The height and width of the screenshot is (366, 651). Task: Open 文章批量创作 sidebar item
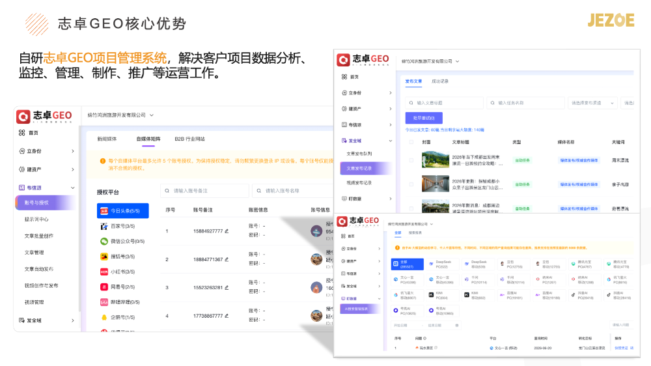click(39, 236)
